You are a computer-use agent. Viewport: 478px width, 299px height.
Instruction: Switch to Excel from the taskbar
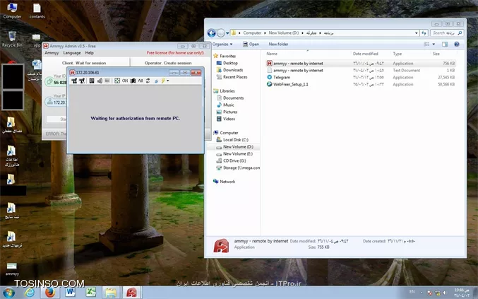coord(90,293)
